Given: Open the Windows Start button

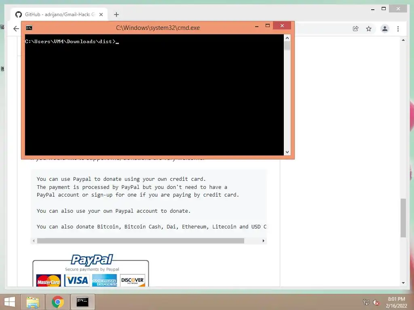Looking at the screenshot, I should 10,302.
